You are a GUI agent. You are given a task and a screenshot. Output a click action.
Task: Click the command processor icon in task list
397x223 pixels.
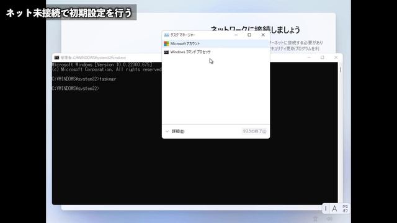166,52
